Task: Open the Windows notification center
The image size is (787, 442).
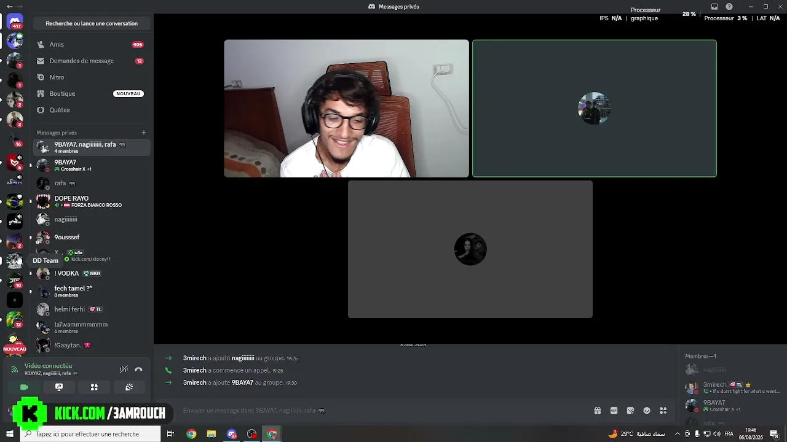Action: [774, 434]
